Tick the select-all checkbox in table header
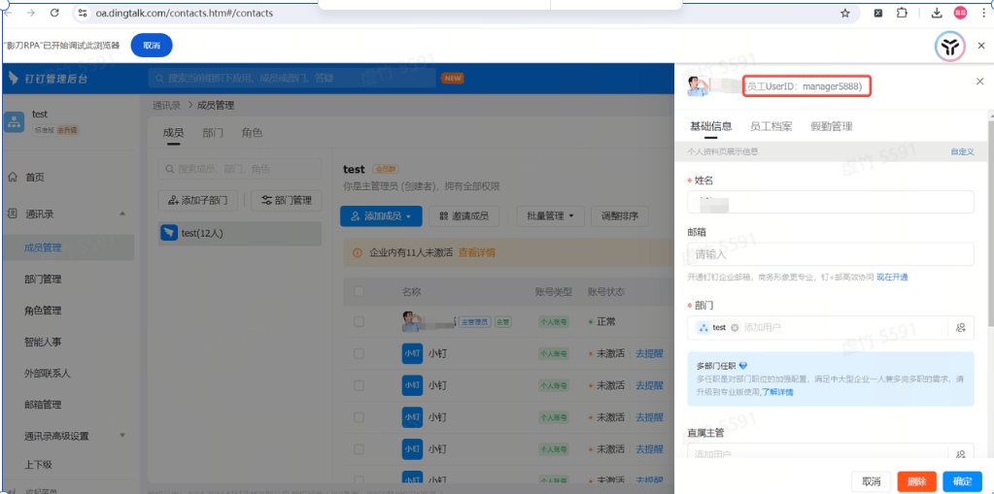994x494 pixels. (x=360, y=292)
